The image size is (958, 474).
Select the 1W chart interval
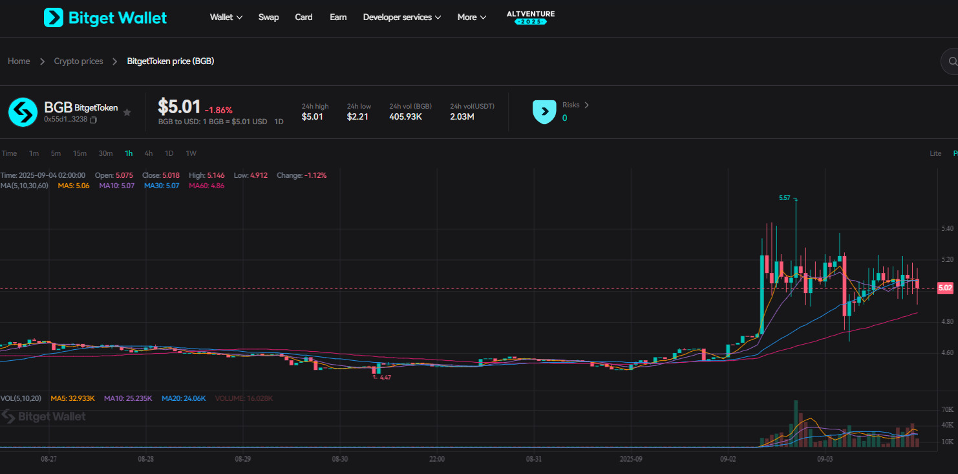tap(191, 153)
